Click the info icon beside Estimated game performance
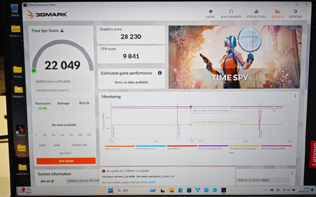Image resolution: width=316 pixels, height=197 pixels. coord(160,73)
